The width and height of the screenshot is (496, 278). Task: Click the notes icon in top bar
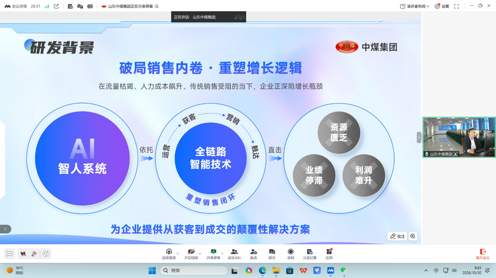(x=70, y=7)
